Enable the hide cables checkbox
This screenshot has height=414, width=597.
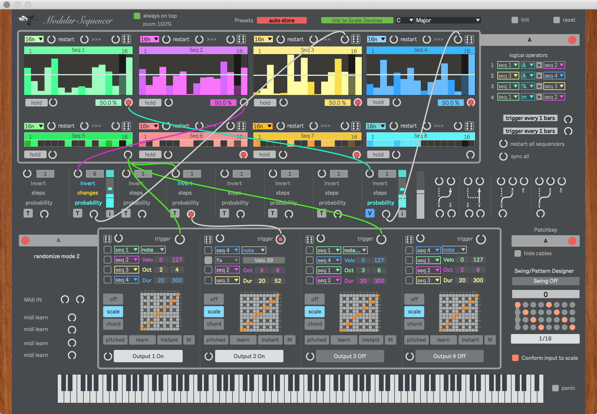click(x=517, y=253)
